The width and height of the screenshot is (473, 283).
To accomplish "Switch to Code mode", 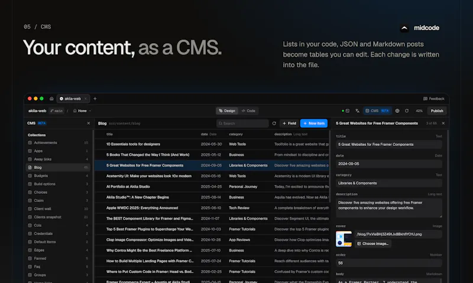I will 248,111.
